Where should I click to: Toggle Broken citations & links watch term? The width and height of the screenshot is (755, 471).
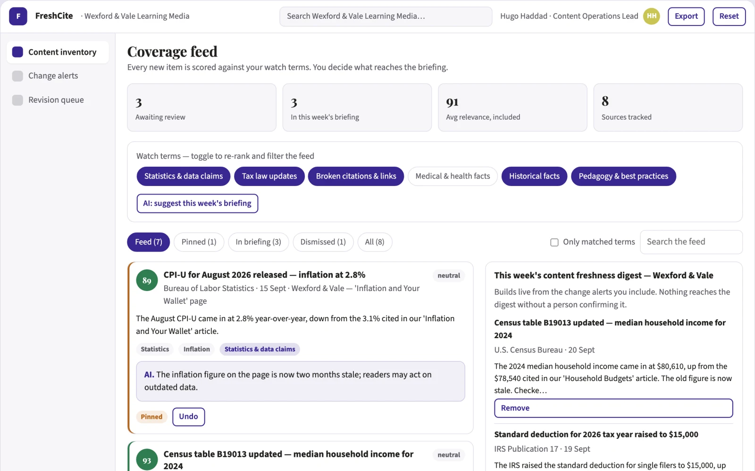click(356, 176)
